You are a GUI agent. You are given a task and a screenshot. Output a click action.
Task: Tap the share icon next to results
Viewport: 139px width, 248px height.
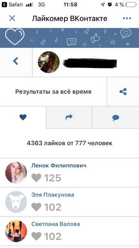(123, 92)
